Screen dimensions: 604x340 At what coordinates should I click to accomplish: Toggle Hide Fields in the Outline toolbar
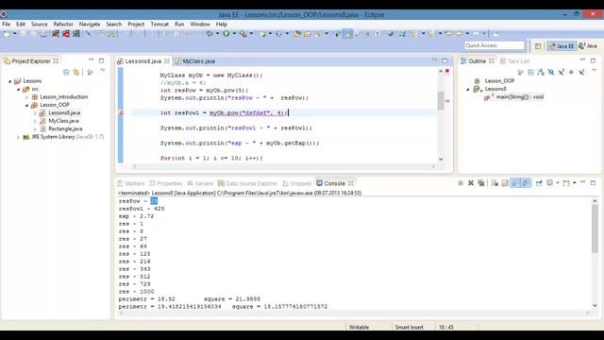tap(551, 72)
